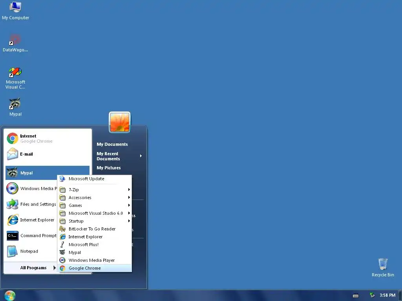Image resolution: width=402 pixels, height=301 pixels.
Task: Open the Startup program folder
Action: [x=95, y=221]
